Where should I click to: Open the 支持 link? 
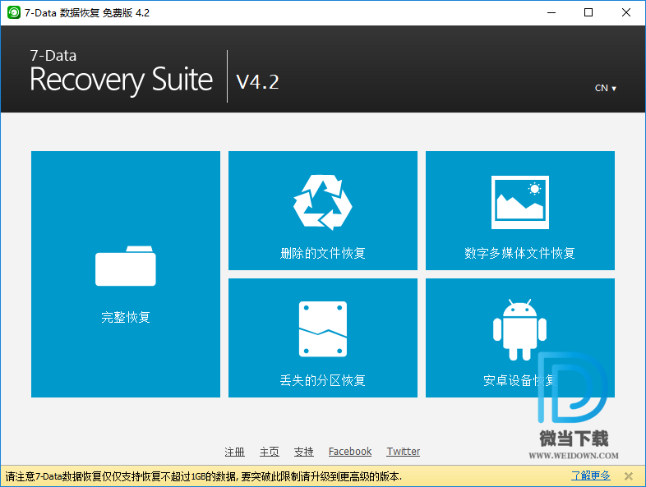(303, 452)
